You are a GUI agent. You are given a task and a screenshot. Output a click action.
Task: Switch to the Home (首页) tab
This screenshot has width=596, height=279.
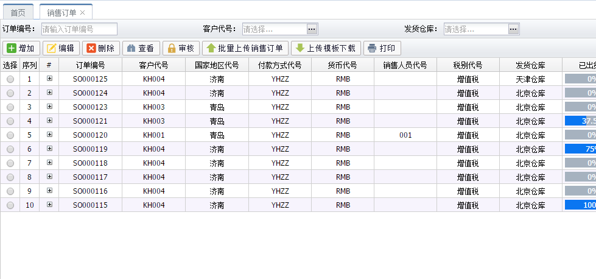tap(18, 13)
